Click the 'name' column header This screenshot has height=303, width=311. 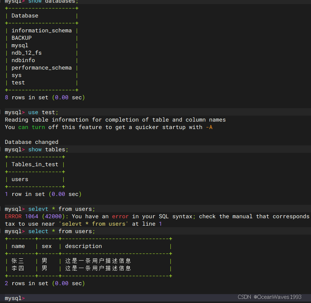click(18, 246)
